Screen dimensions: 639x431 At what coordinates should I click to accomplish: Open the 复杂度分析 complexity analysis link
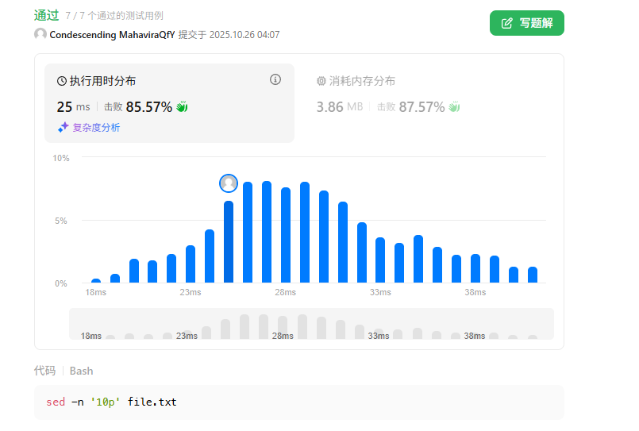tap(96, 127)
